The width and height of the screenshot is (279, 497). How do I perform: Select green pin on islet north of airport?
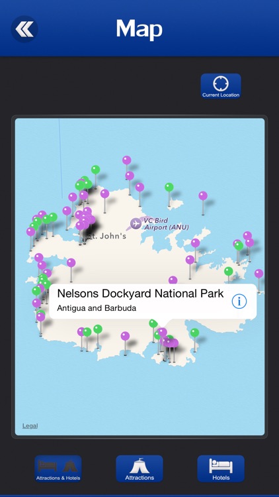click(x=169, y=187)
